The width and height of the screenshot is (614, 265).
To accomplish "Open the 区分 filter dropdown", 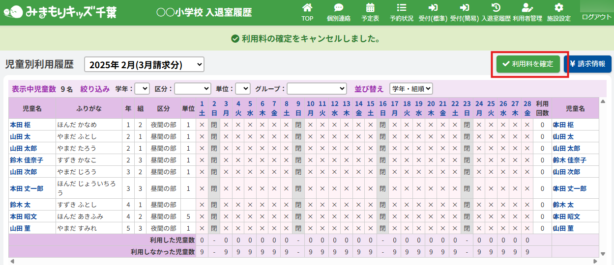I will (x=192, y=89).
